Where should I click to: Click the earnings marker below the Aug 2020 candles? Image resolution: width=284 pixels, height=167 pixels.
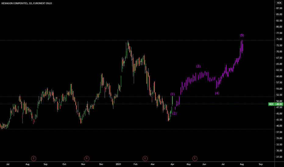pyautogui.click(x=34, y=158)
